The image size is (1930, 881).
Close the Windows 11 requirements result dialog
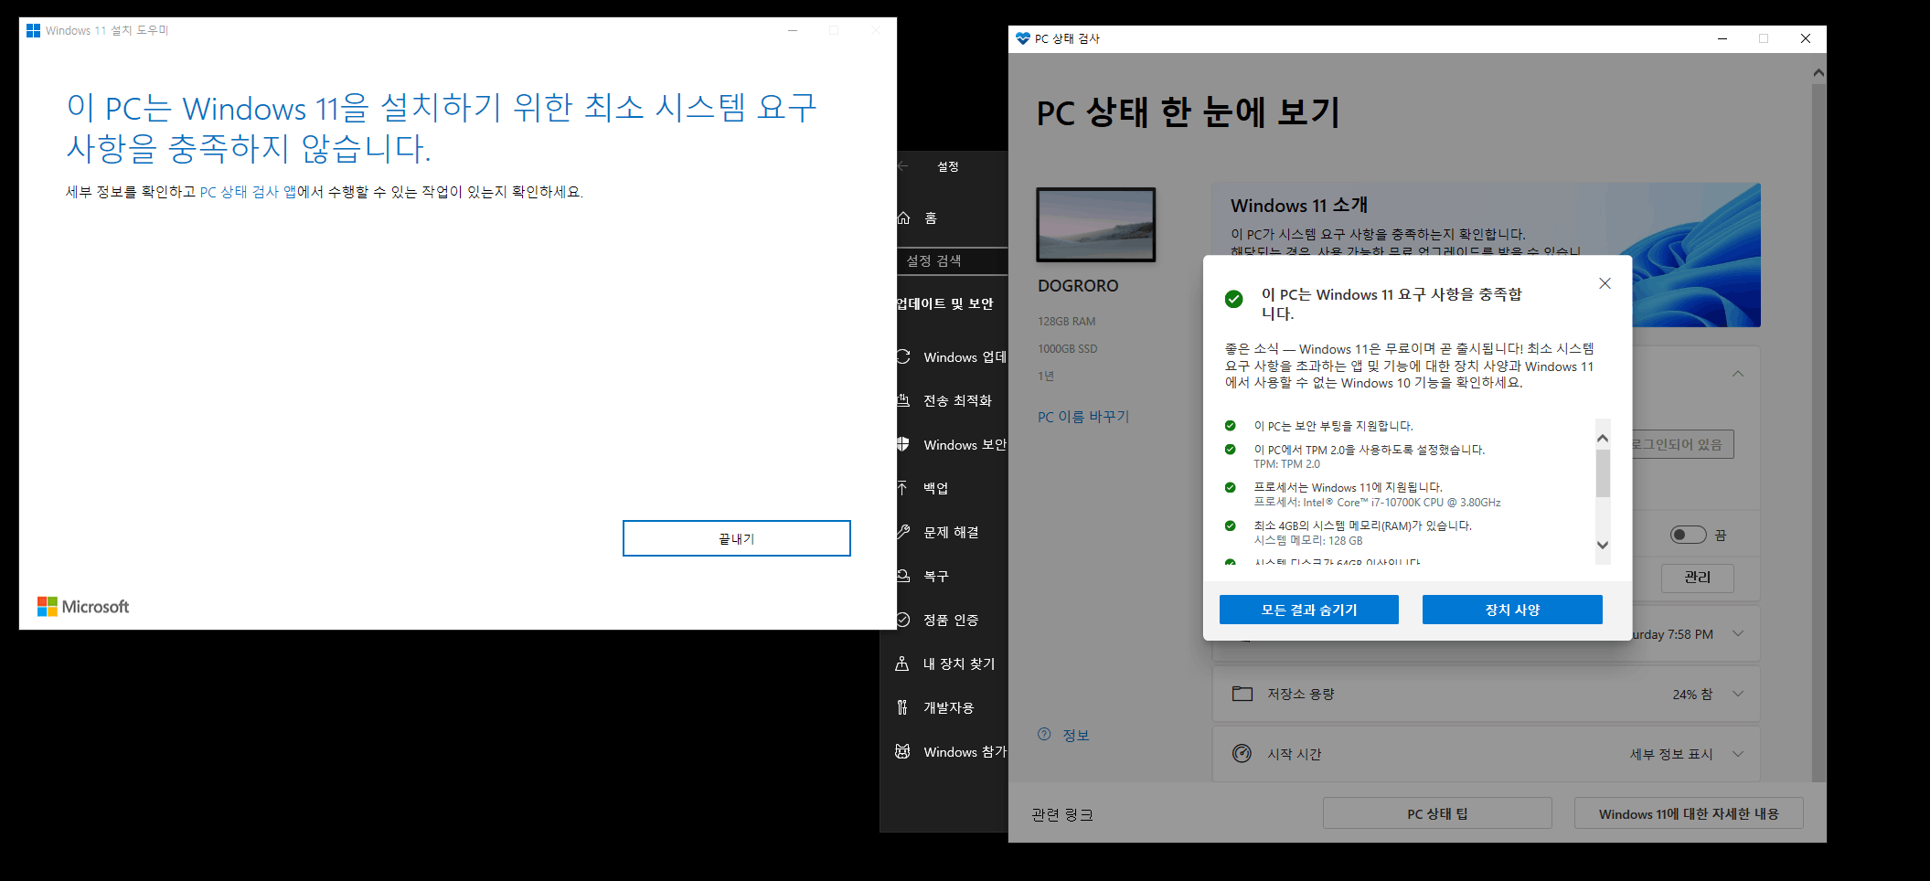click(1605, 283)
